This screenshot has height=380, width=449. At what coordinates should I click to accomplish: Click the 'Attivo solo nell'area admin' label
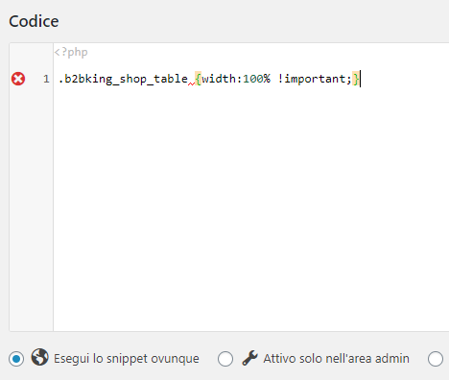336,359
